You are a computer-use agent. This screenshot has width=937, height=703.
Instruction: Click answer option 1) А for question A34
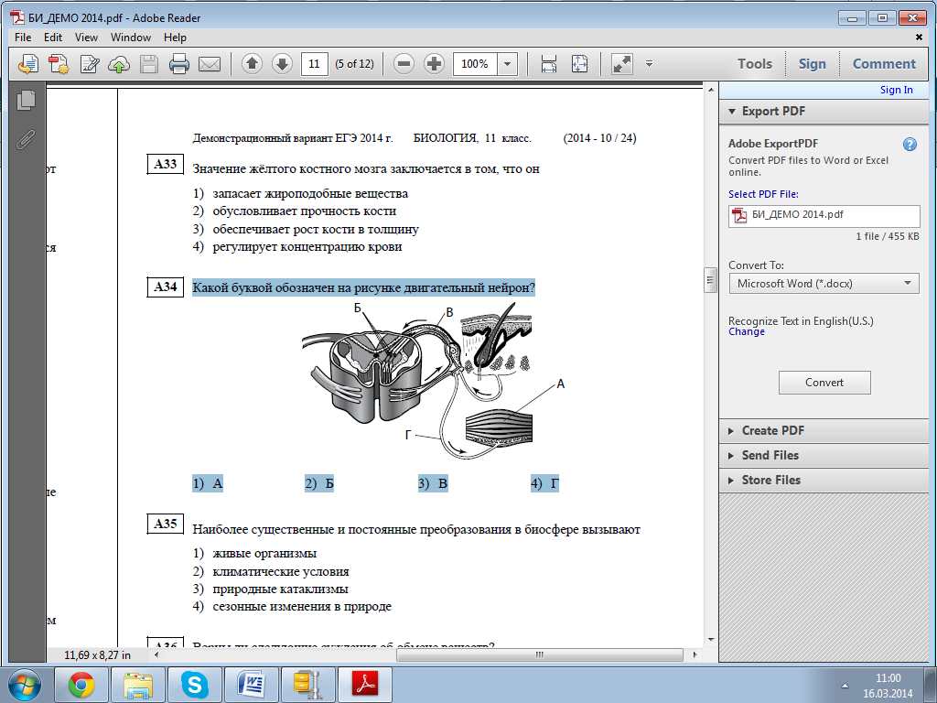pyautogui.click(x=208, y=483)
